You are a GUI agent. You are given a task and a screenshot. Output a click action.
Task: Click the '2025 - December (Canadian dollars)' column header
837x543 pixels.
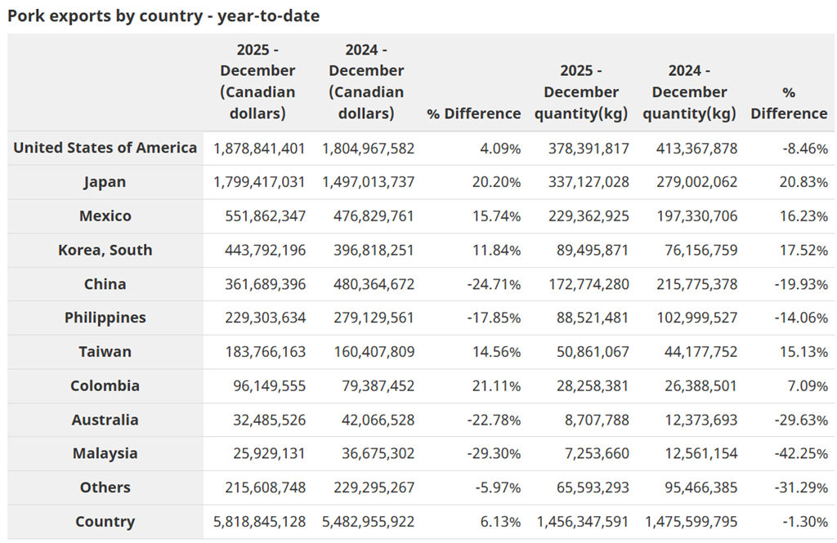[257, 82]
